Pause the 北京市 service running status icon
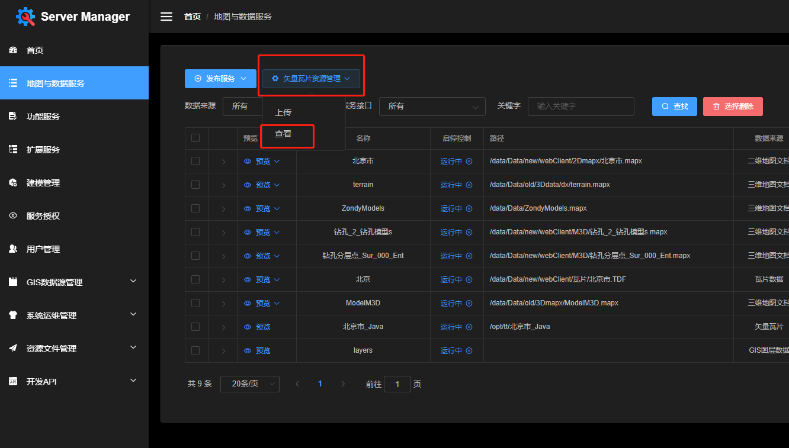 coord(469,161)
